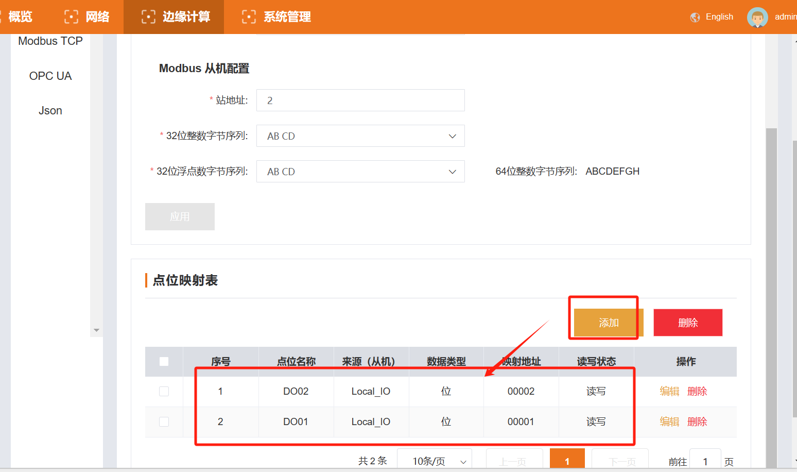This screenshot has width=797, height=472.
Task: Click the red 删除 button above table
Action: pos(688,323)
